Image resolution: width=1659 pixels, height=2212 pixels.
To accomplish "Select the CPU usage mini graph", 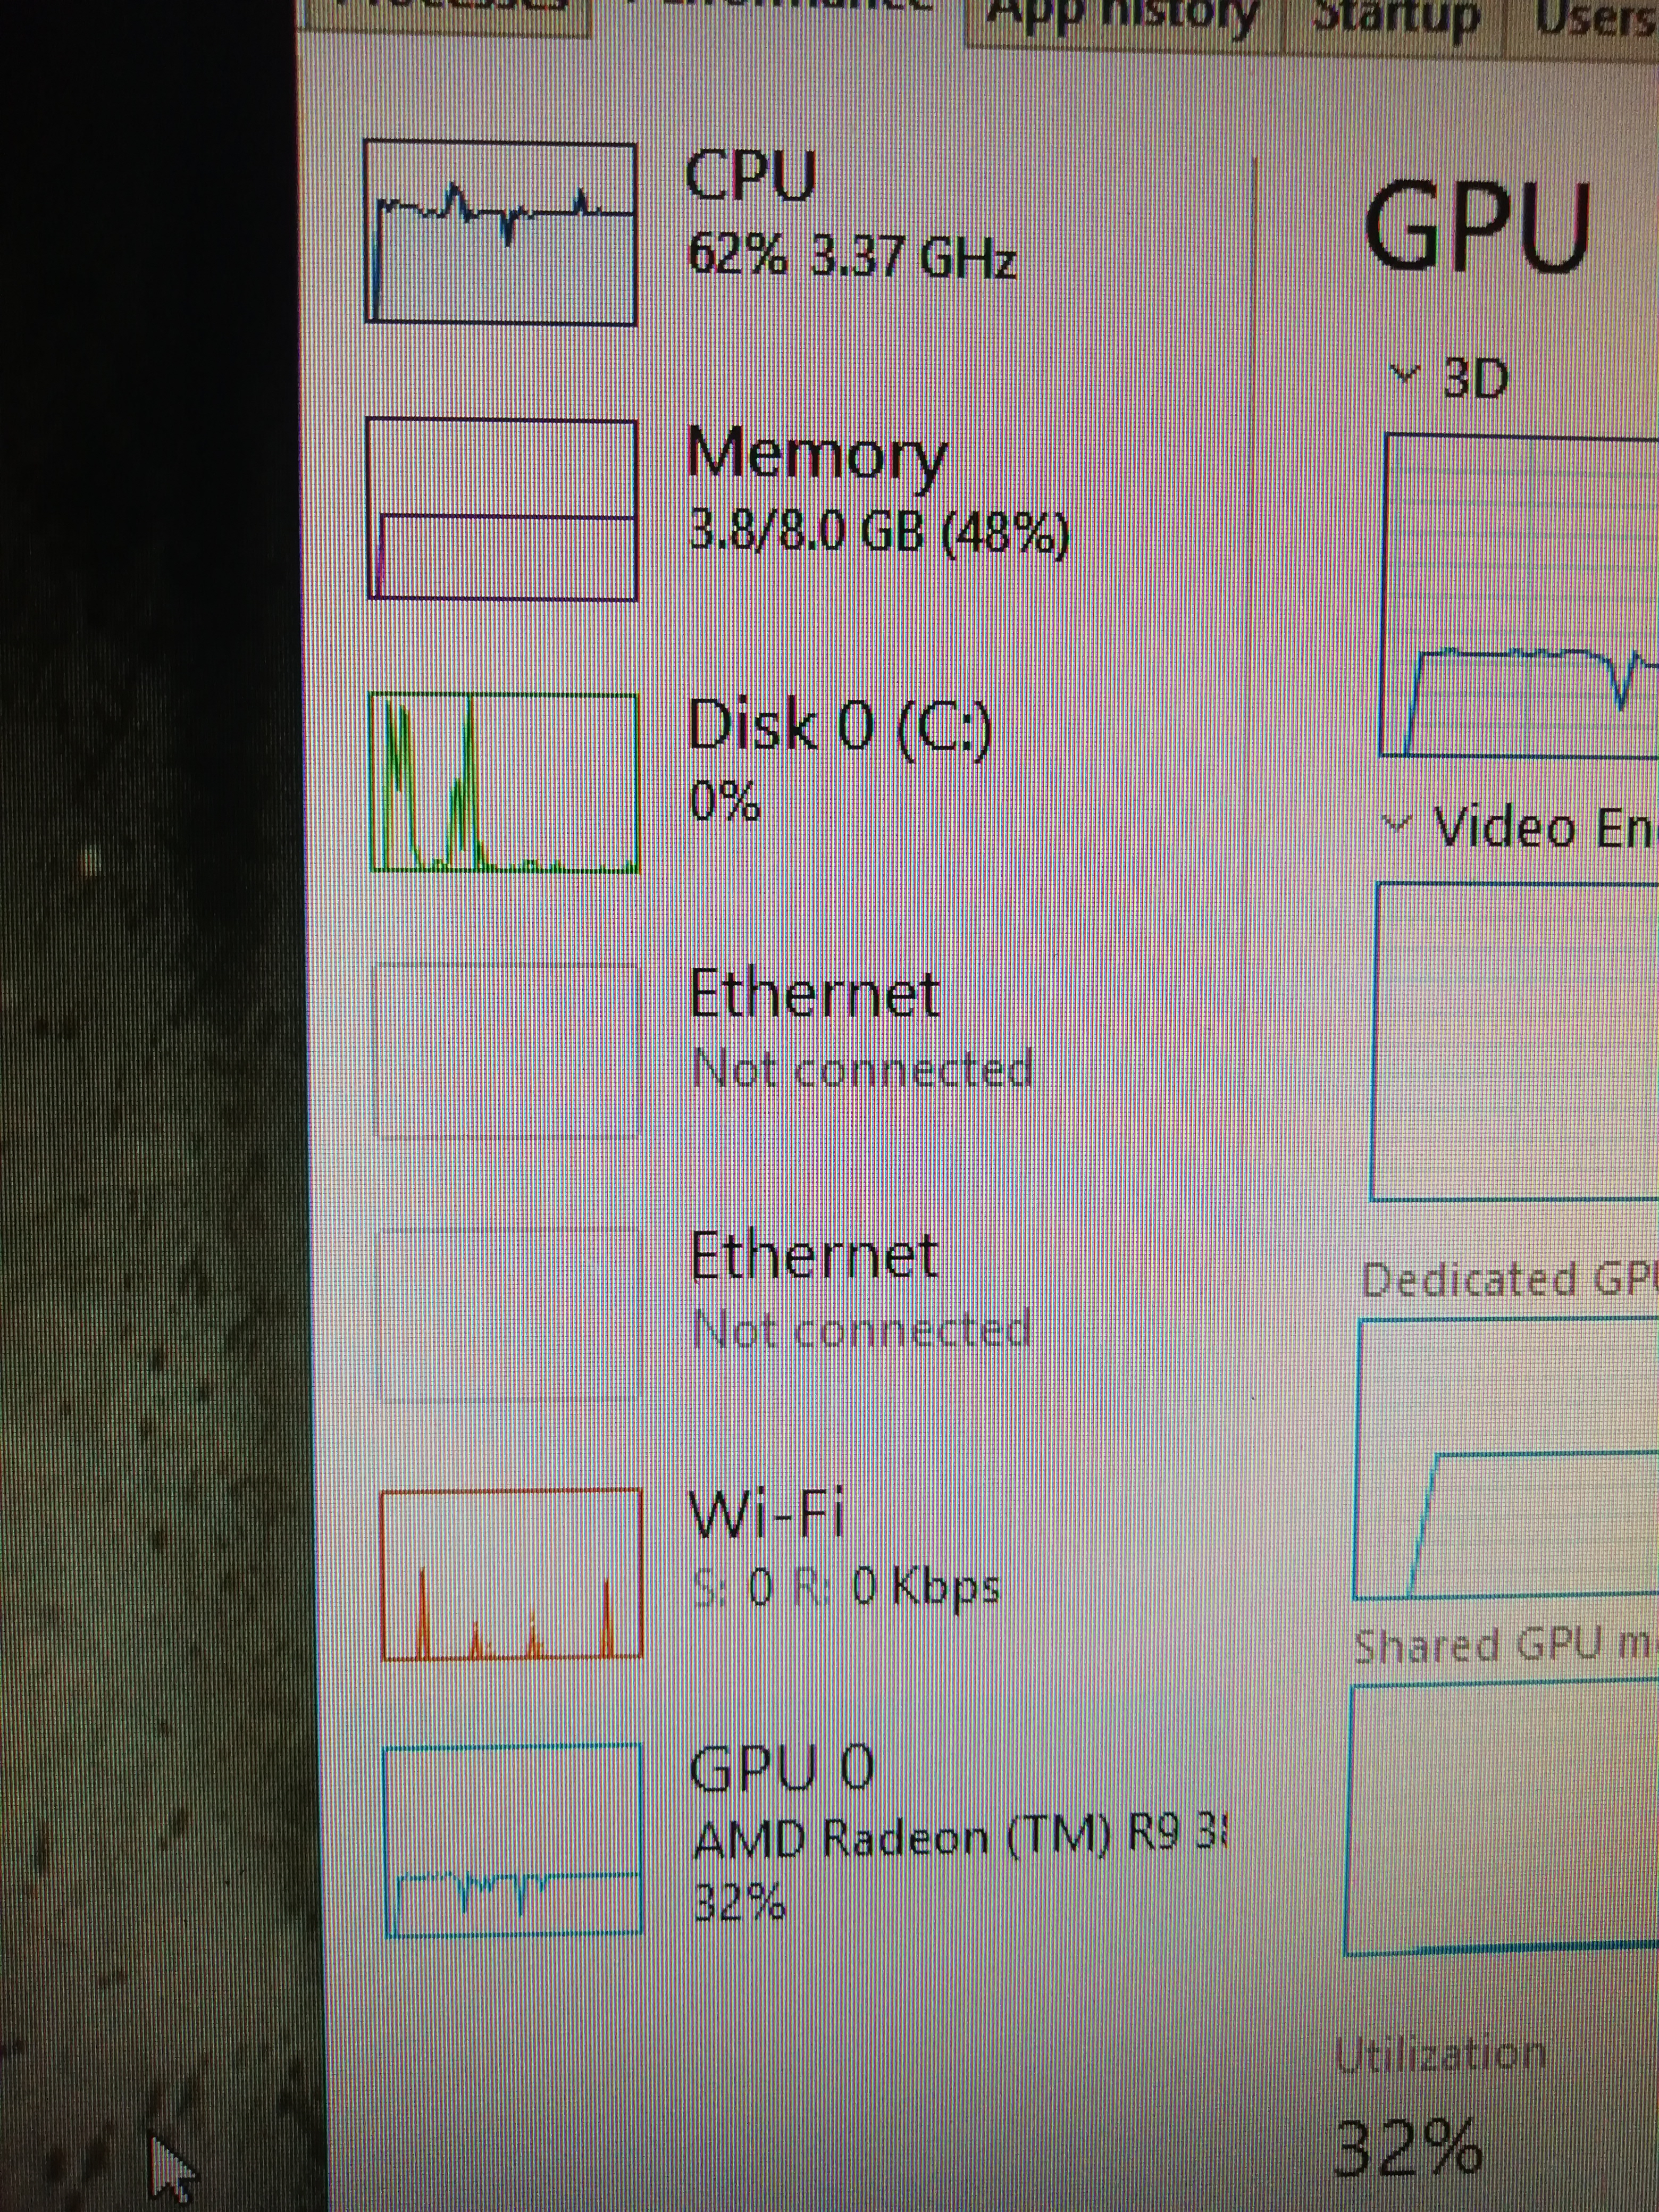I will 501,232.
